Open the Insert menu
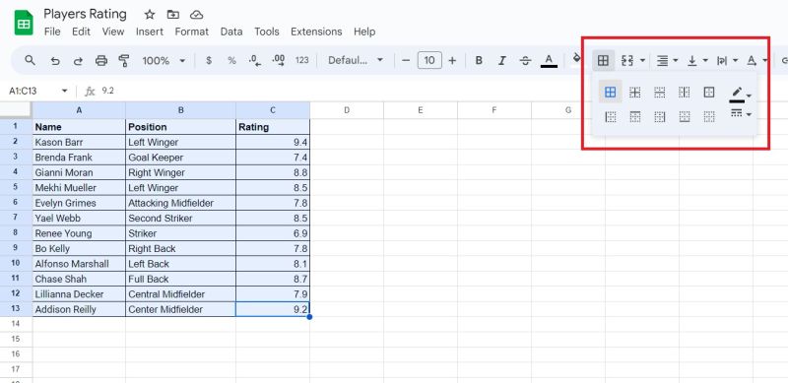Screen dimensions: 788x383 tap(150, 32)
